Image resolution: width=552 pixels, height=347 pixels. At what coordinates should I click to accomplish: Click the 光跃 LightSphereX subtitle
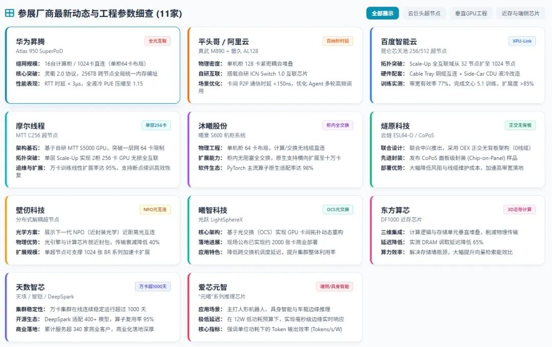pyautogui.click(x=220, y=219)
